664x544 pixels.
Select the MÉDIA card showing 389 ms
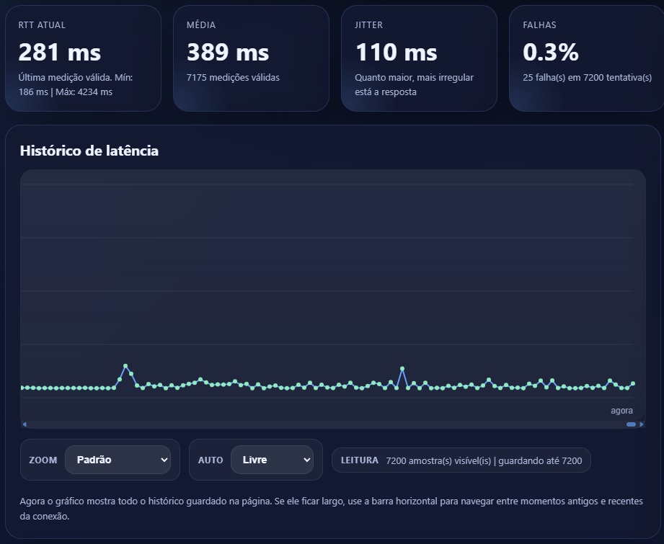(251, 58)
